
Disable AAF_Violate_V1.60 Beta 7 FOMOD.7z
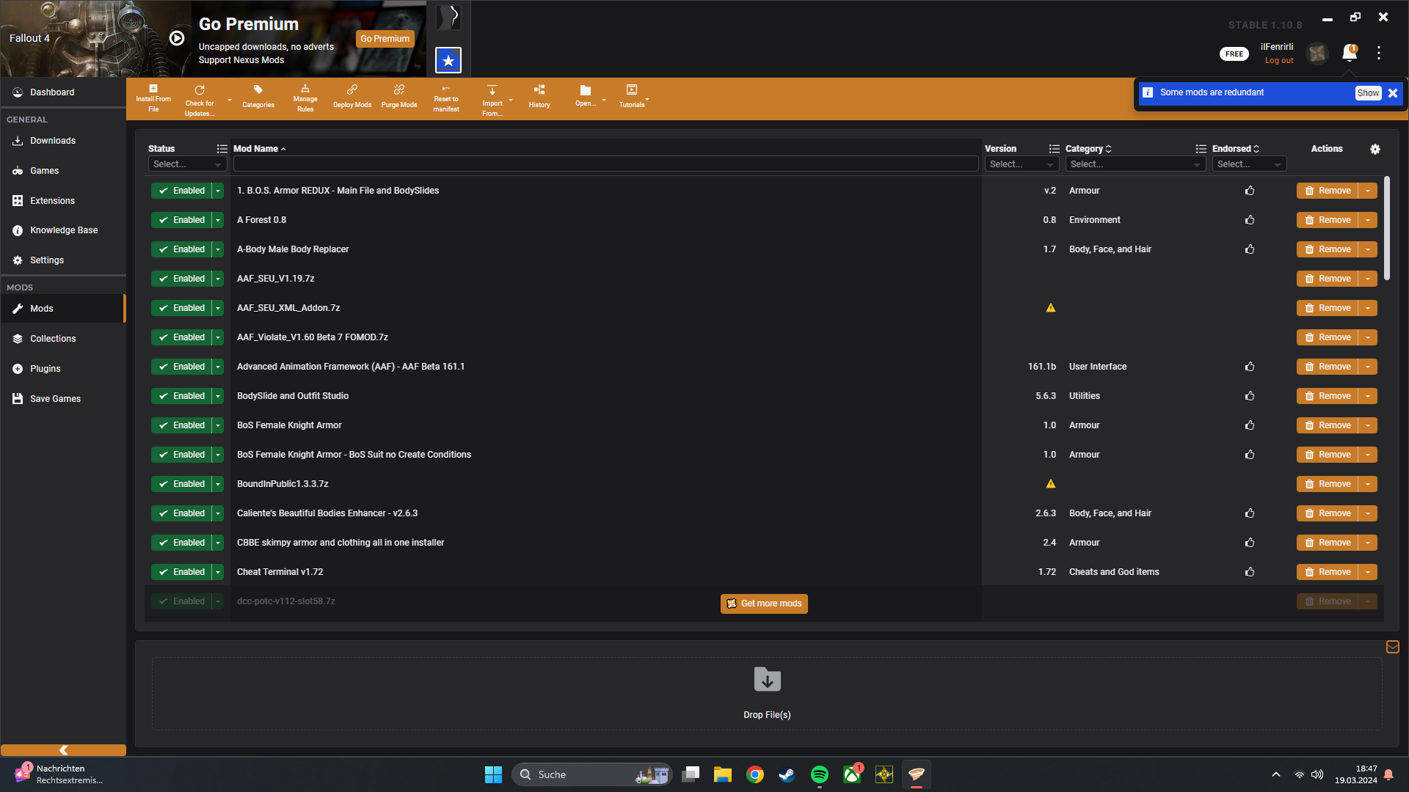(x=181, y=337)
